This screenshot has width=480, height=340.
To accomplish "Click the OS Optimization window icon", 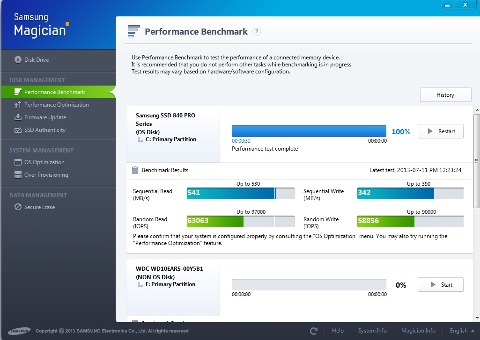I will click(18, 162).
